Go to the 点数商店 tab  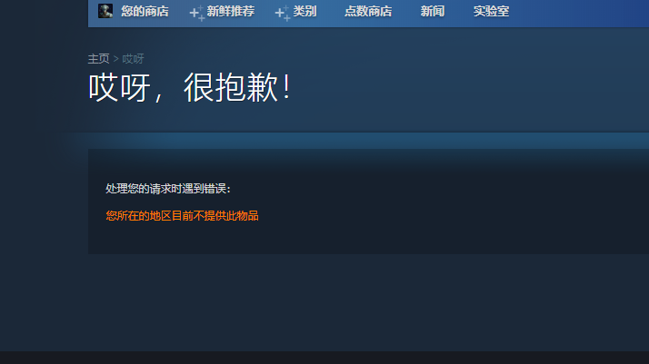point(368,12)
